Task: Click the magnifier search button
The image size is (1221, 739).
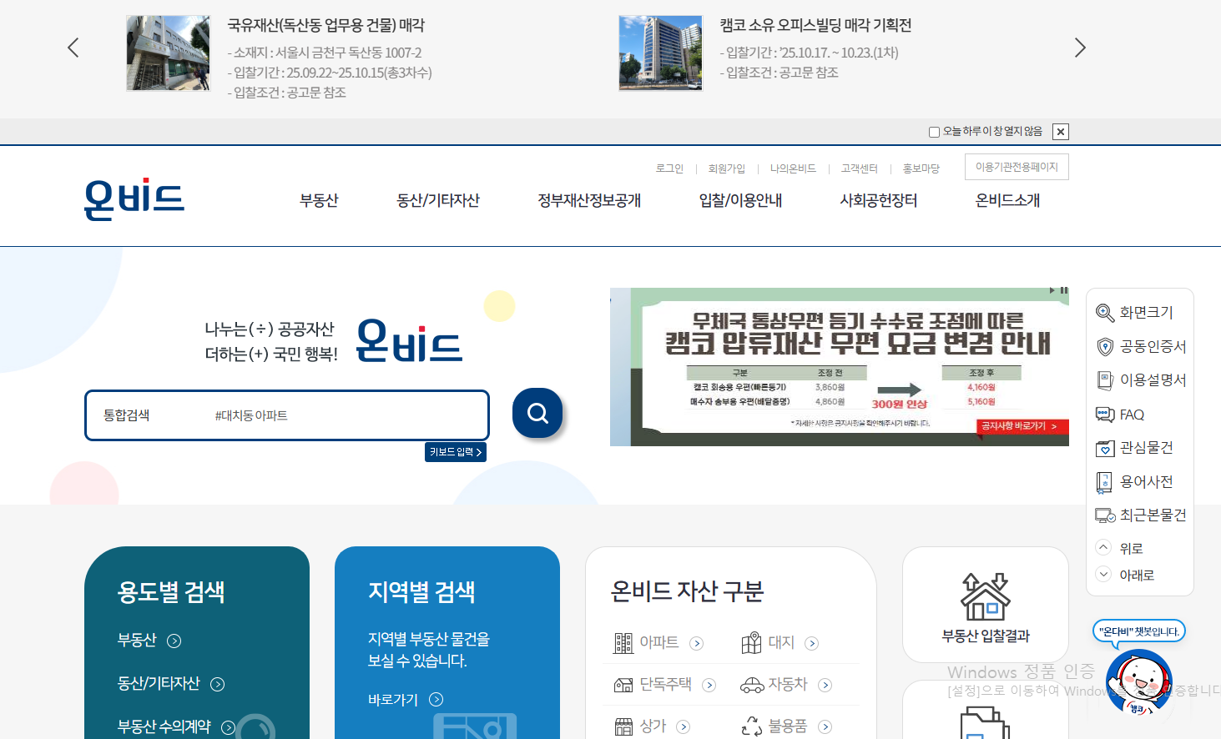Action: [x=537, y=413]
